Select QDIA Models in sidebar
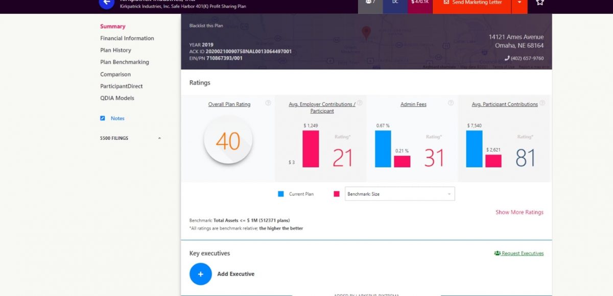 [x=117, y=98]
